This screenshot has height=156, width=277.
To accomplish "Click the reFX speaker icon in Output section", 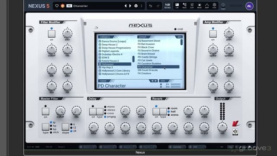I will [235, 132].
